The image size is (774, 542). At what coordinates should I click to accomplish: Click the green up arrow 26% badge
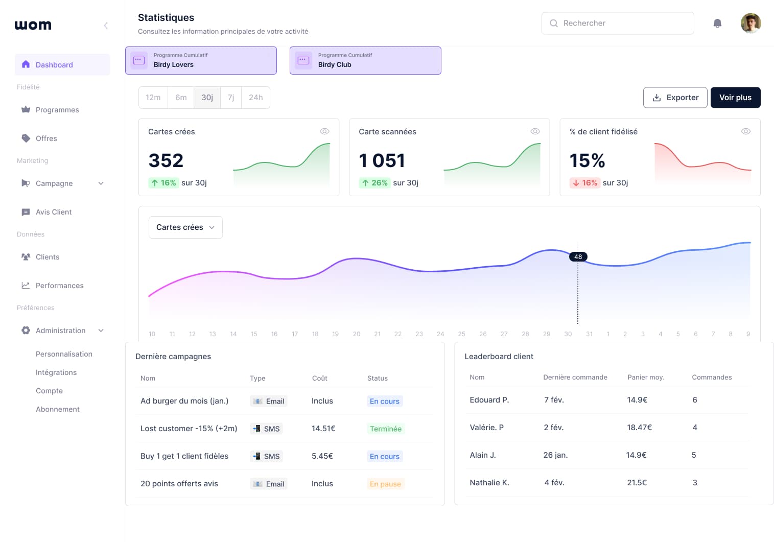(x=374, y=182)
